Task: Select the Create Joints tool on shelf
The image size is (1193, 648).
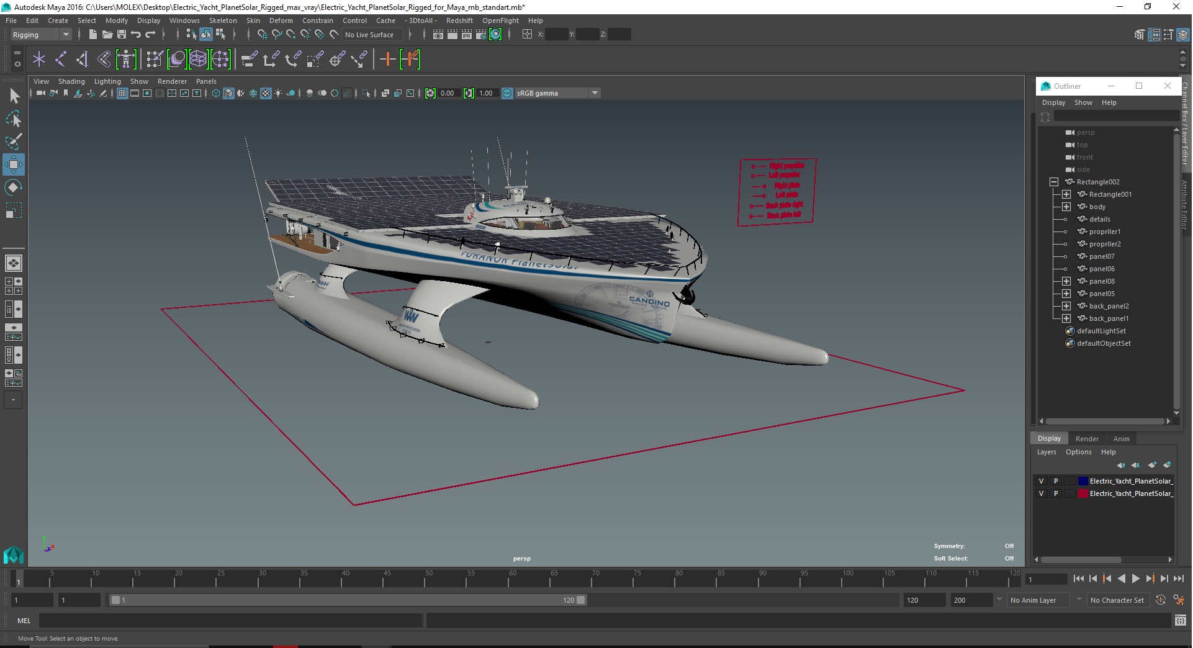Action: point(61,60)
